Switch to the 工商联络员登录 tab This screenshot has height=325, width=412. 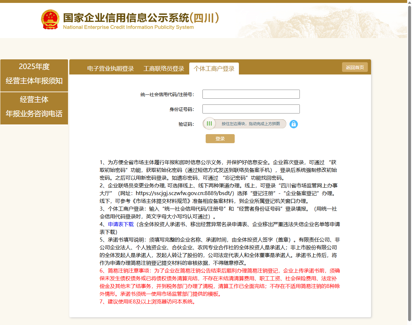click(164, 68)
